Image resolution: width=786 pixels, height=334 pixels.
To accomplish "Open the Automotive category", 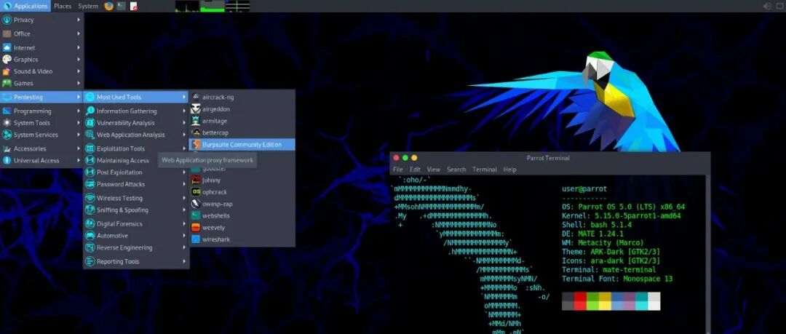I will [136, 236].
